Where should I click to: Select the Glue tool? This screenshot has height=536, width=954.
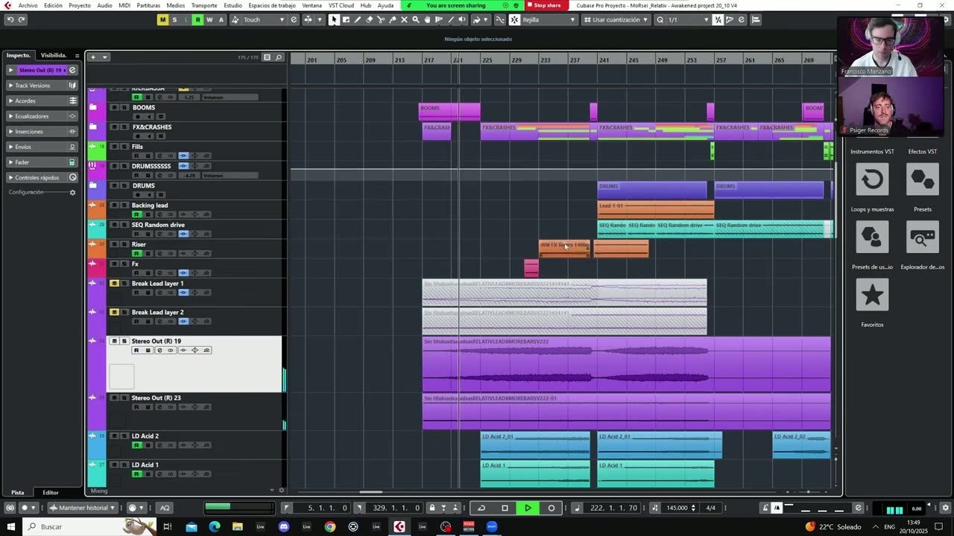click(x=393, y=19)
